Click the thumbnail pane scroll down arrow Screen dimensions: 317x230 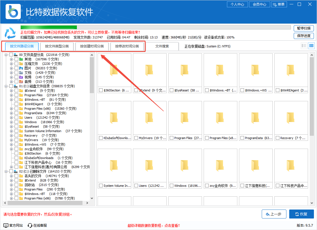coord(312,203)
